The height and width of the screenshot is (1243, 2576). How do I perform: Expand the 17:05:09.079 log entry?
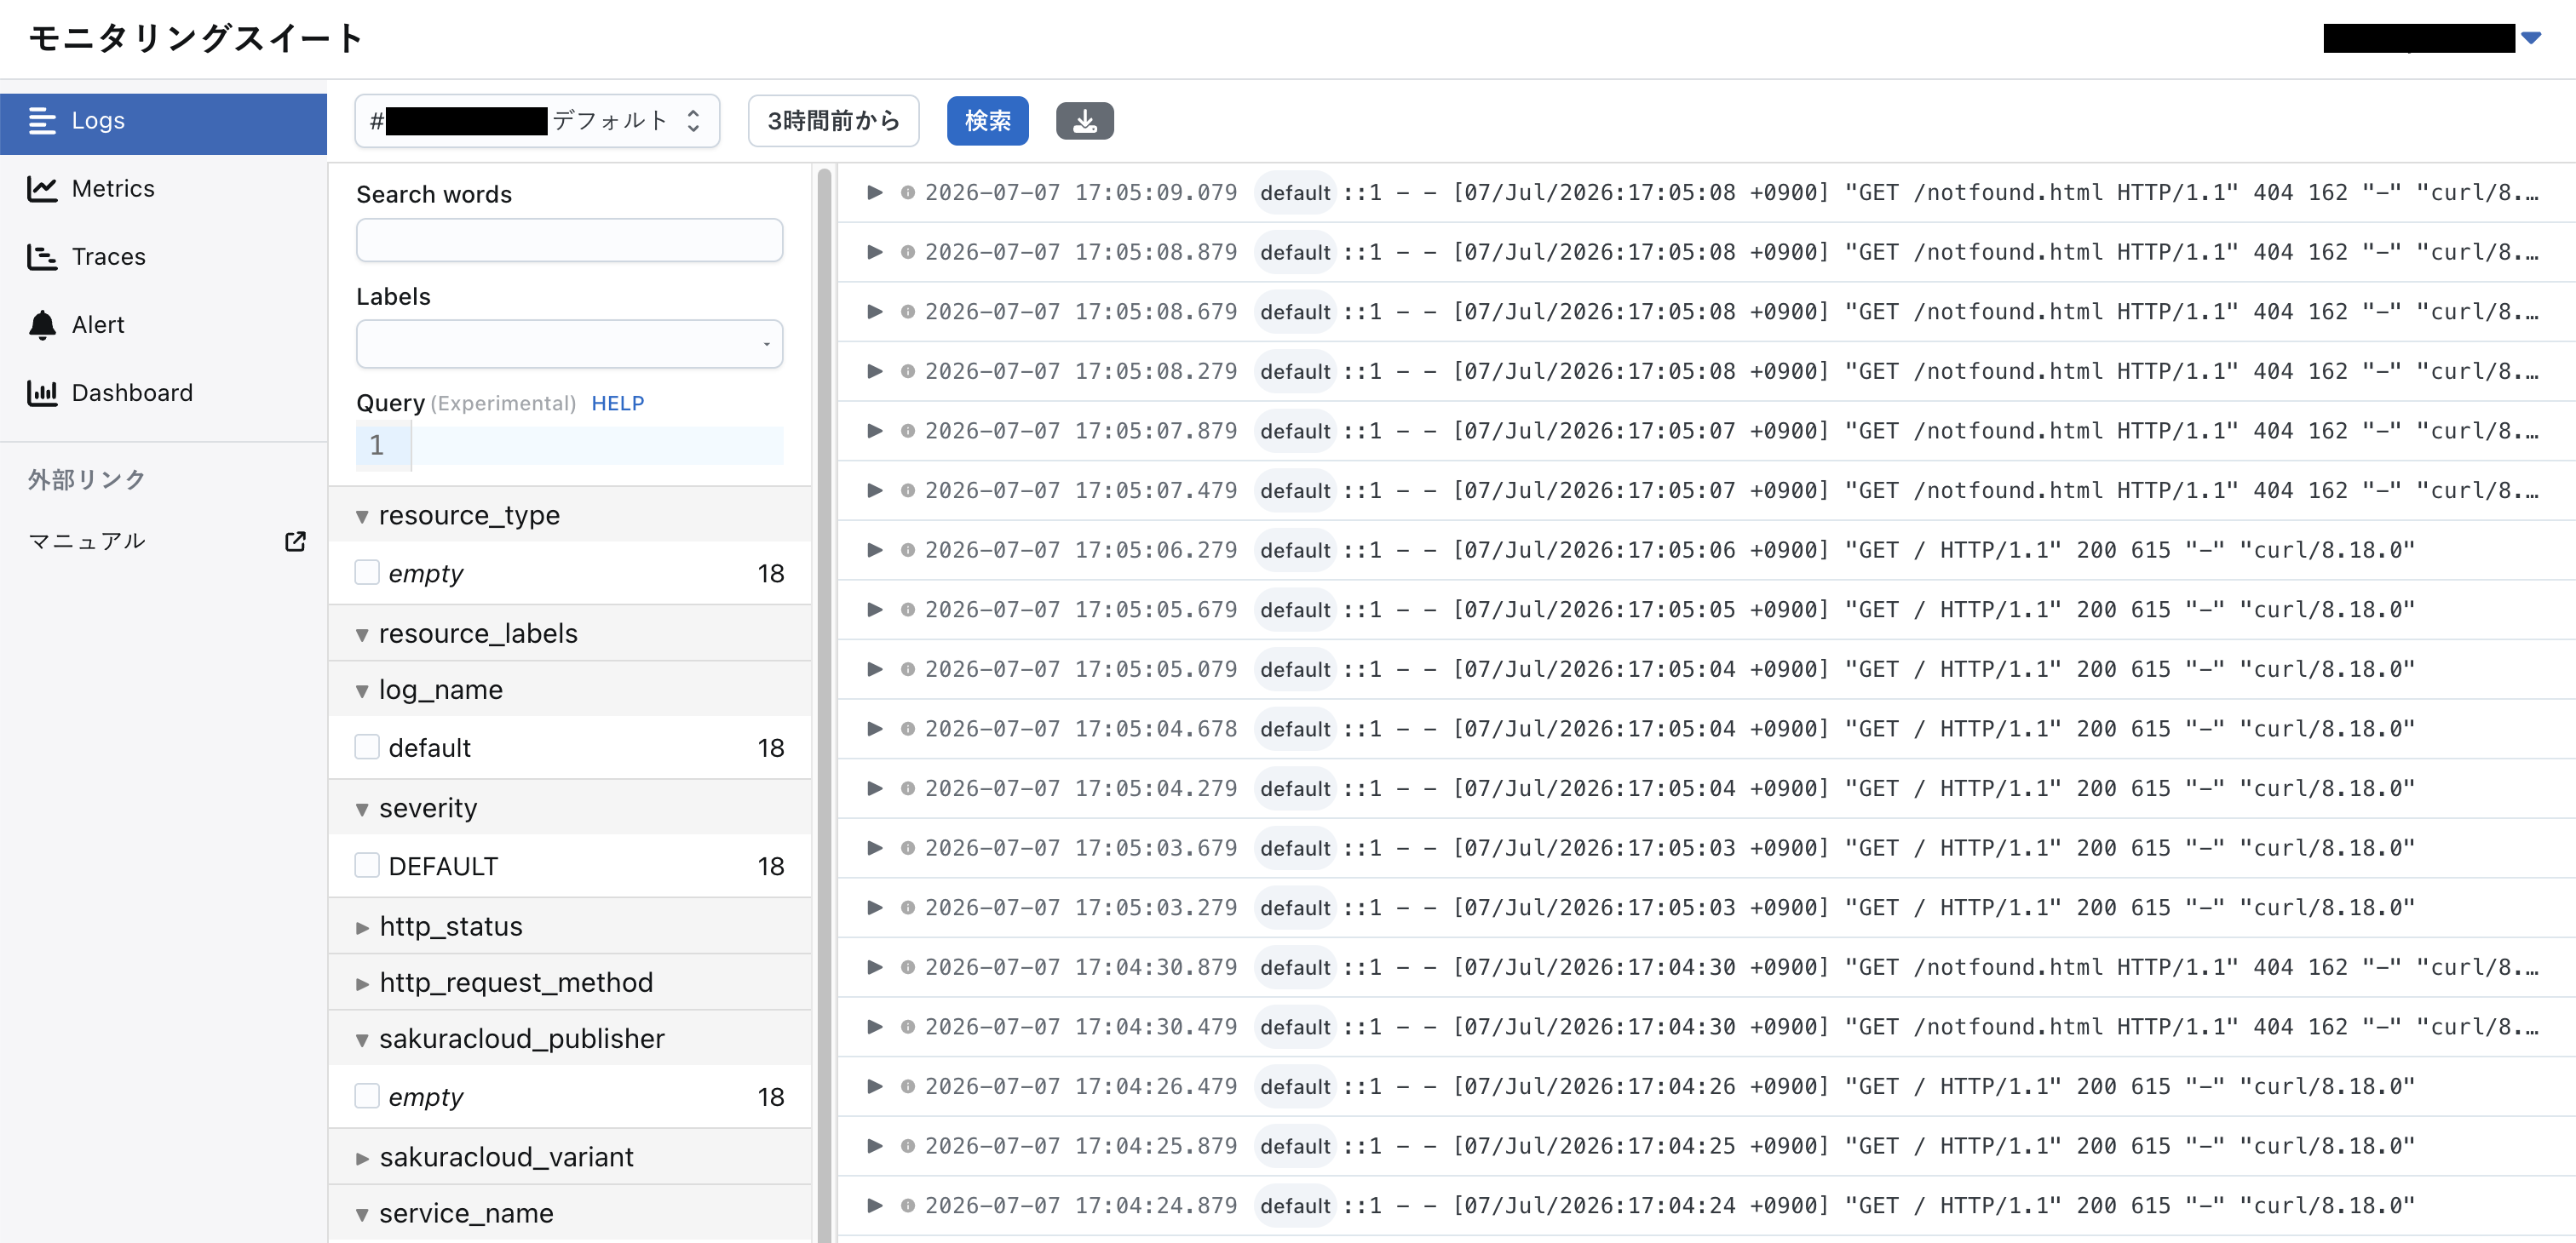[875, 192]
